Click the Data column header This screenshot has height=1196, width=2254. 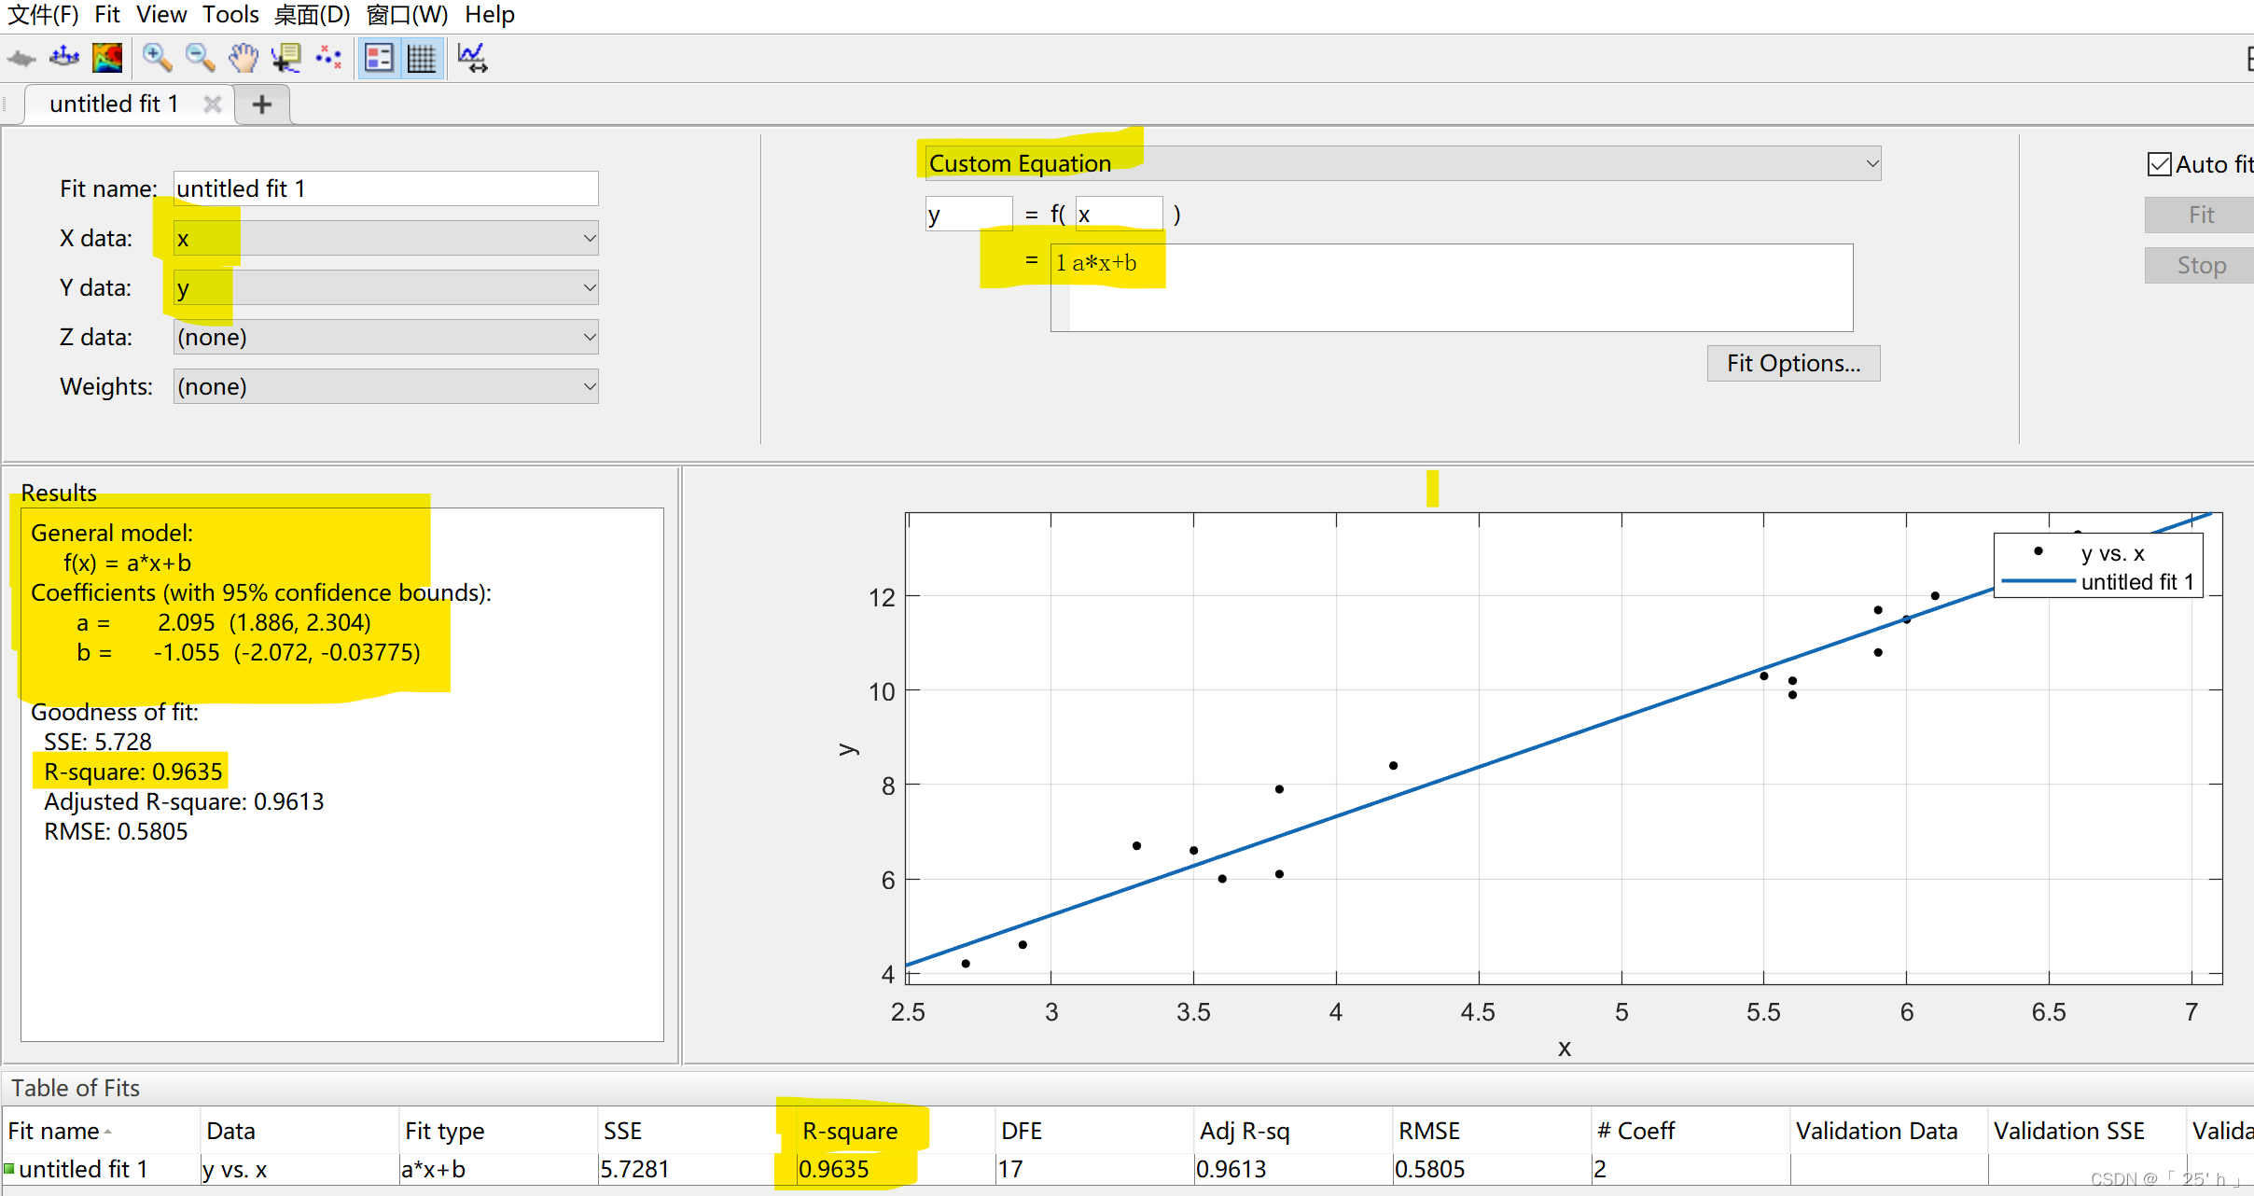299,1131
